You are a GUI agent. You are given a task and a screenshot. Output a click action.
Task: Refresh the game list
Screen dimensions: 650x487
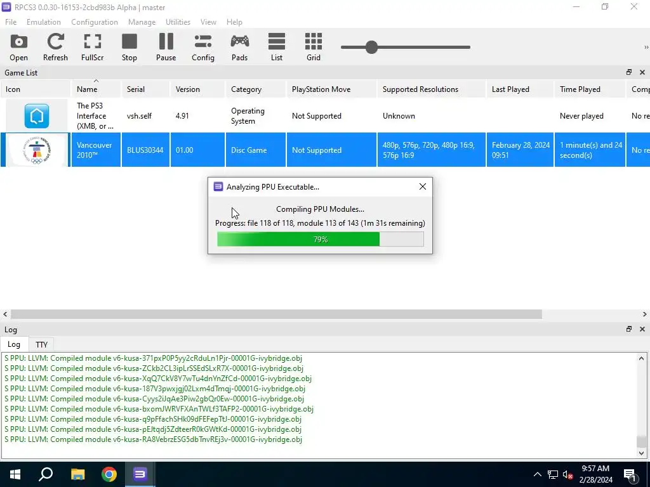tap(55, 47)
